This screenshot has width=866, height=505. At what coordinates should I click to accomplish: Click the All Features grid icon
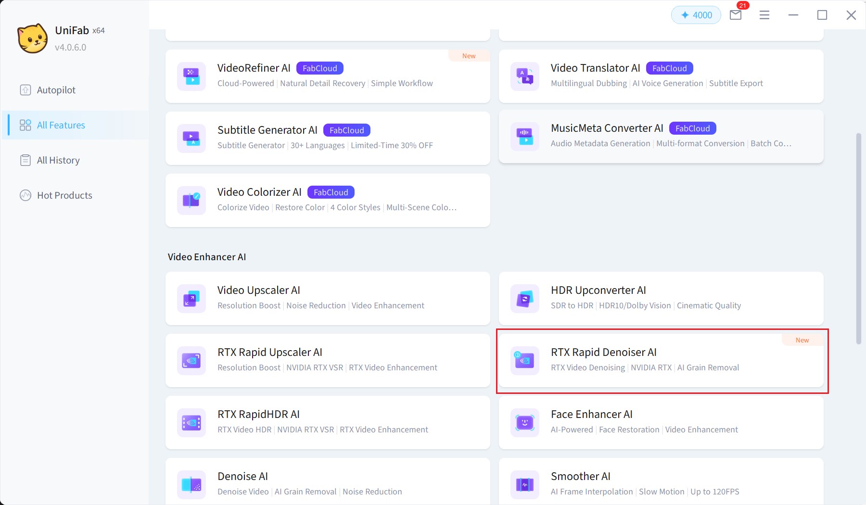[25, 125]
